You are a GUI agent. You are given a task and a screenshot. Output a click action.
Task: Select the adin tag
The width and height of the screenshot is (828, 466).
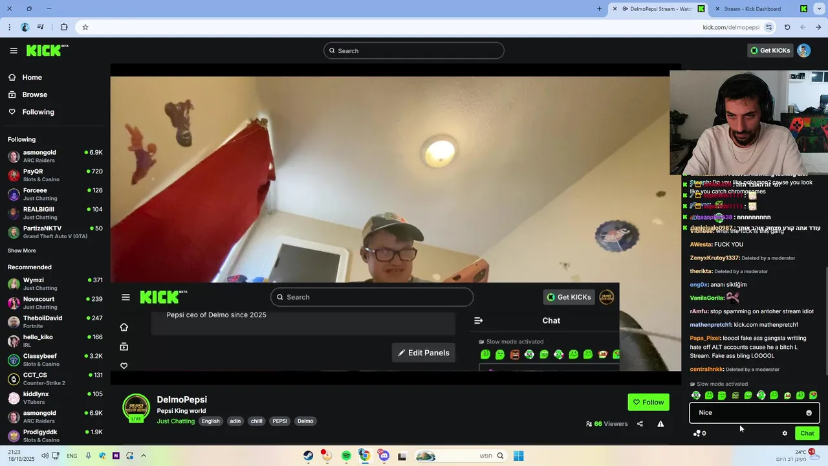click(235, 421)
